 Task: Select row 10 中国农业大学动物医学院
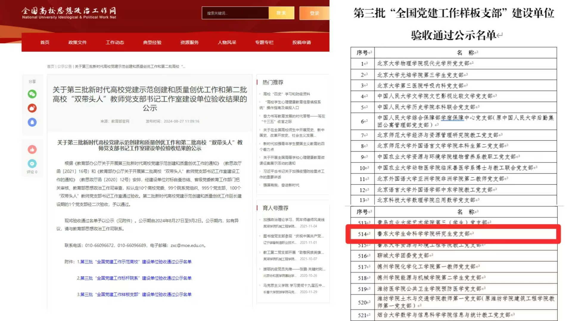[454, 168]
